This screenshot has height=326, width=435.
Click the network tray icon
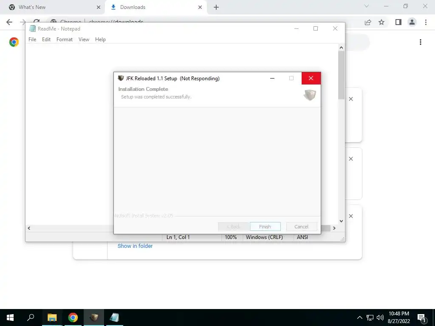click(x=370, y=318)
